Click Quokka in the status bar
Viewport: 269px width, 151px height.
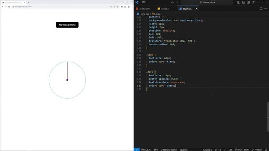184,149
